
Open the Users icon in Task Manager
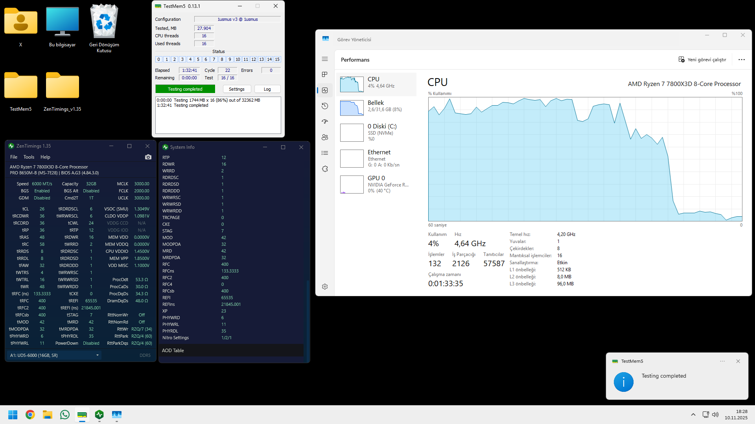pyautogui.click(x=325, y=137)
